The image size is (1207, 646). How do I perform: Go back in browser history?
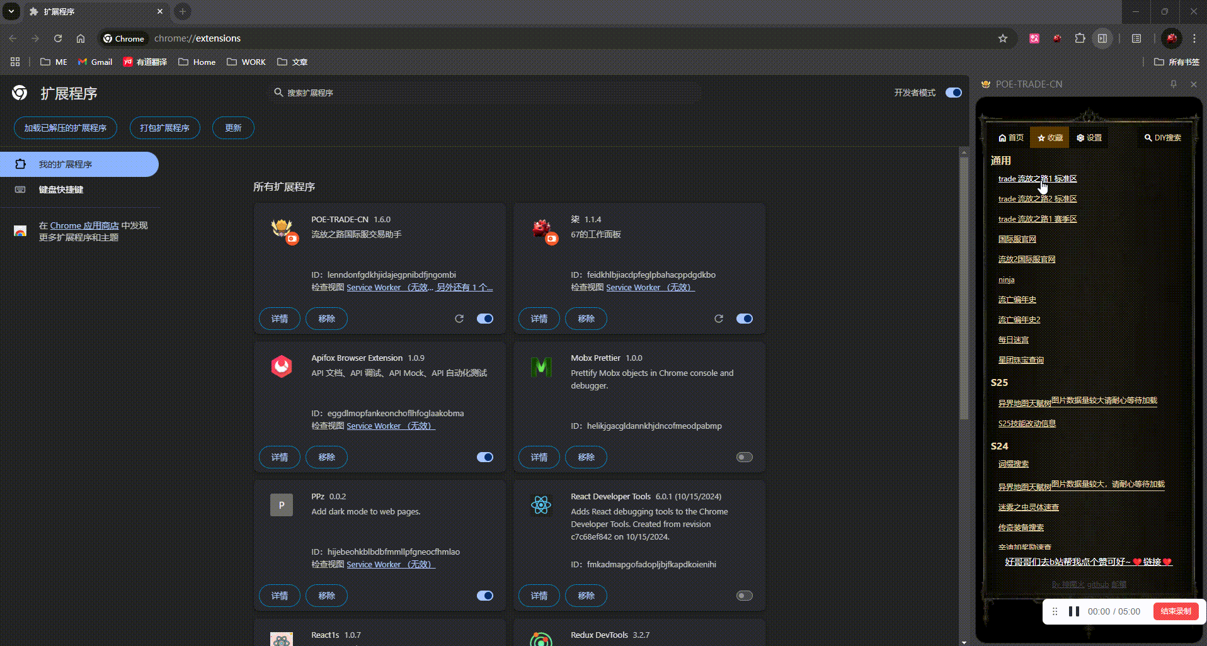tap(13, 38)
